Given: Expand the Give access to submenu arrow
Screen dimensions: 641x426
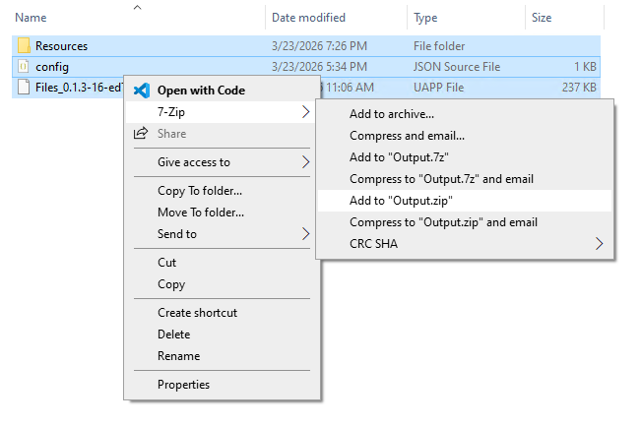Looking at the screenshot, I should (304, 162).
